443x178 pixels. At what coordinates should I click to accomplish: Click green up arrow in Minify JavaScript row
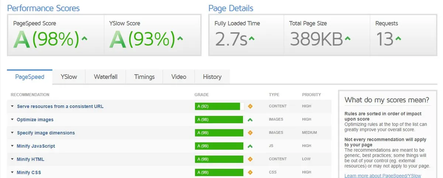[250, 146]
